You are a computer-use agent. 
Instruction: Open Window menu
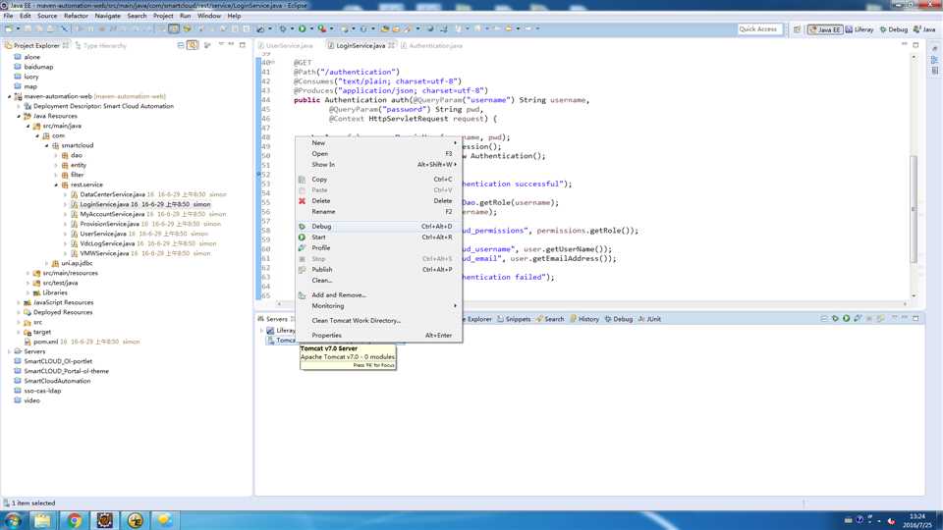click(209, 16)
